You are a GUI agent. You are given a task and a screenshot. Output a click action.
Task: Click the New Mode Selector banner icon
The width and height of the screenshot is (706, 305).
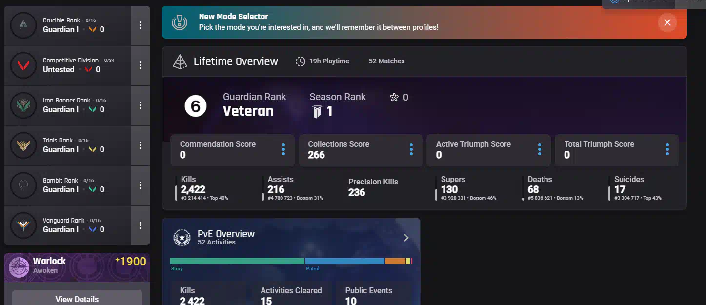click(180, 22)
